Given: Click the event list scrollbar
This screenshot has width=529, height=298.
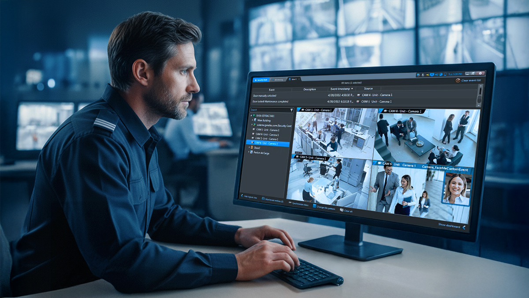Looking at the screenshot, I should 480,95.
